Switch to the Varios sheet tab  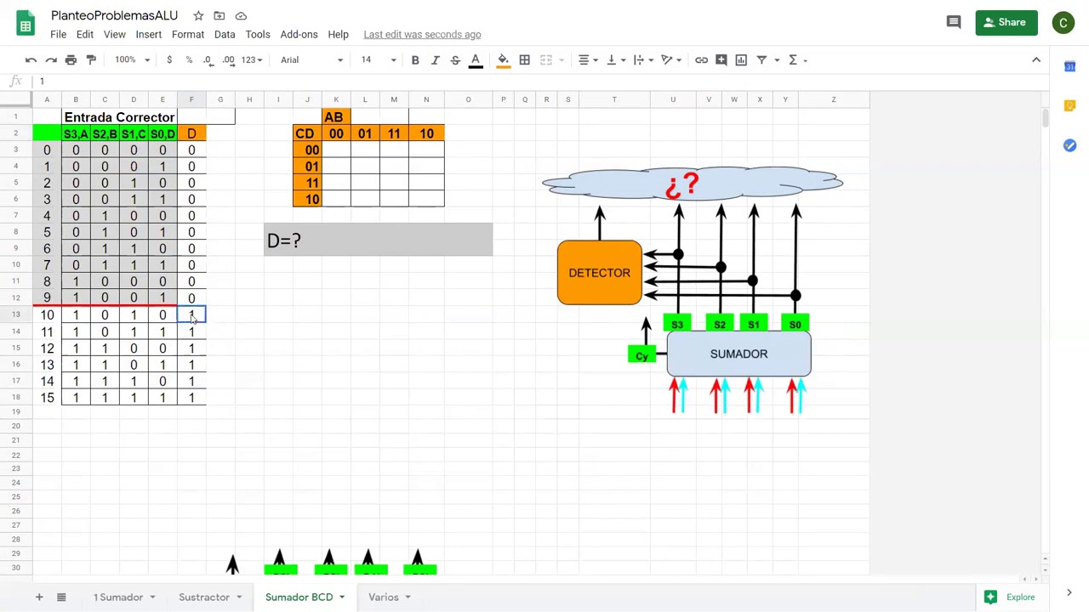[x=384, y=597]
